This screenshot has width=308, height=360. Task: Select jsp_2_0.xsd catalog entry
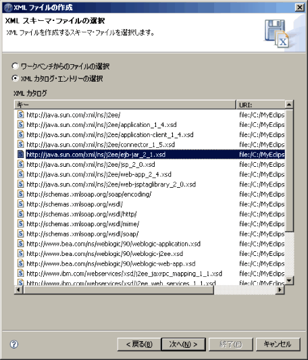pyautogui.click(x=91, y=164)
